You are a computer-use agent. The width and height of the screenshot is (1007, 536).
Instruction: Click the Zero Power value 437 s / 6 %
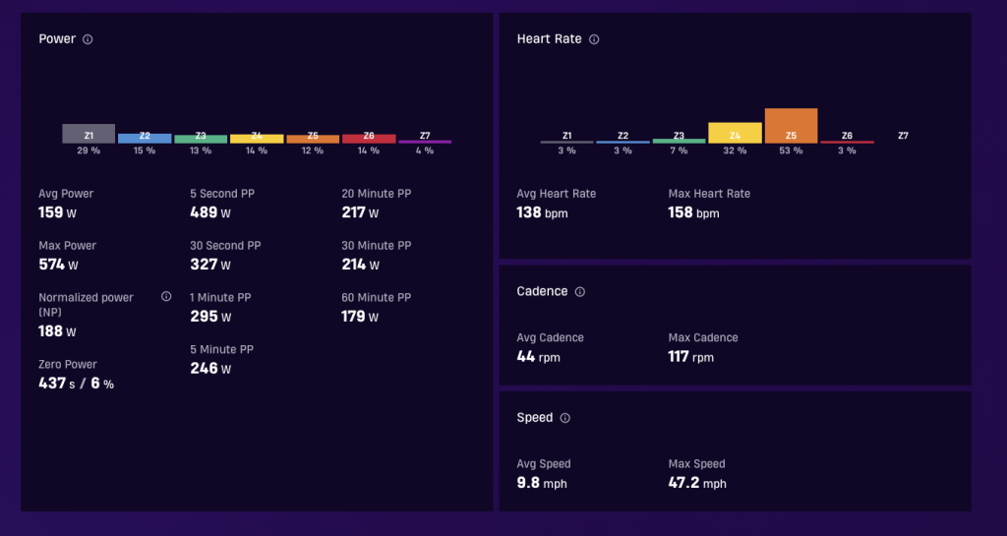point(76,384)
